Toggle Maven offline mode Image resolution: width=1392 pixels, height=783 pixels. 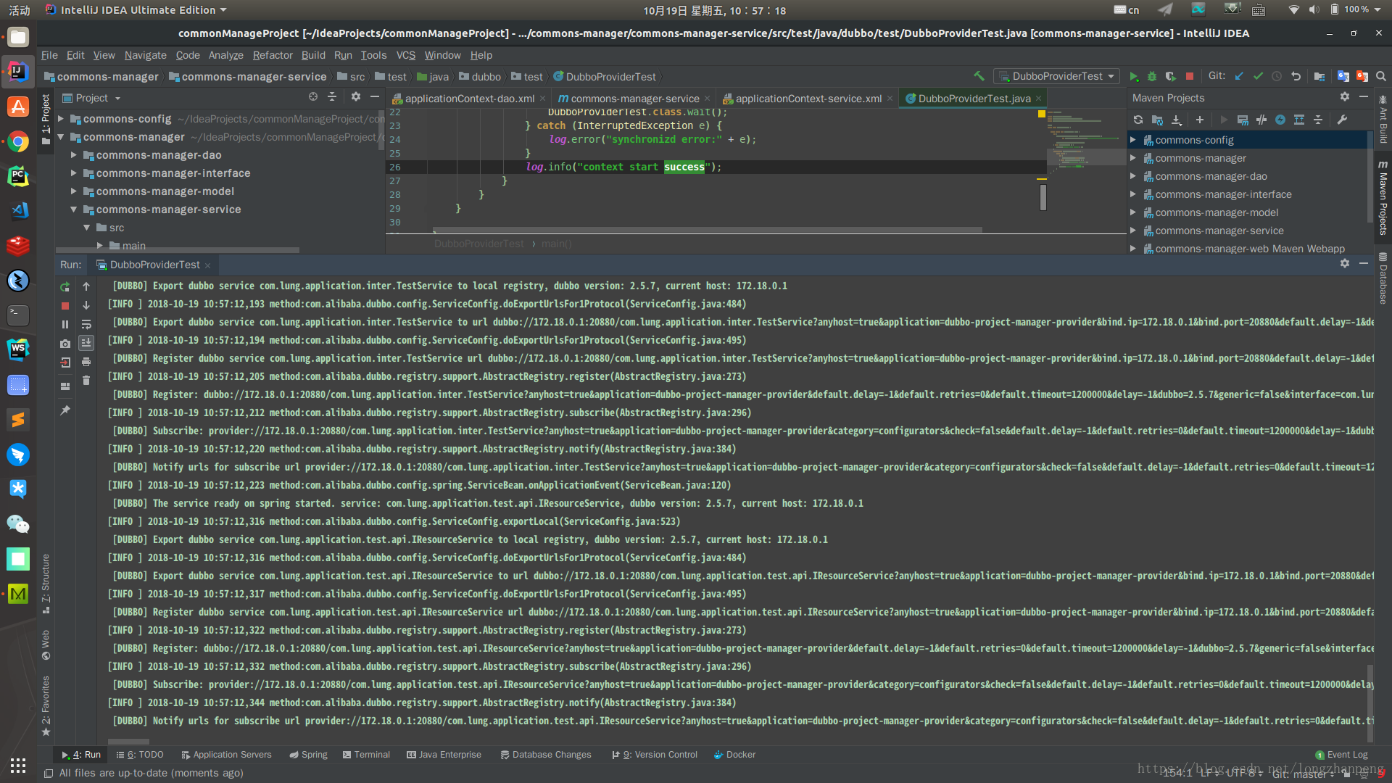[1261, 120]
